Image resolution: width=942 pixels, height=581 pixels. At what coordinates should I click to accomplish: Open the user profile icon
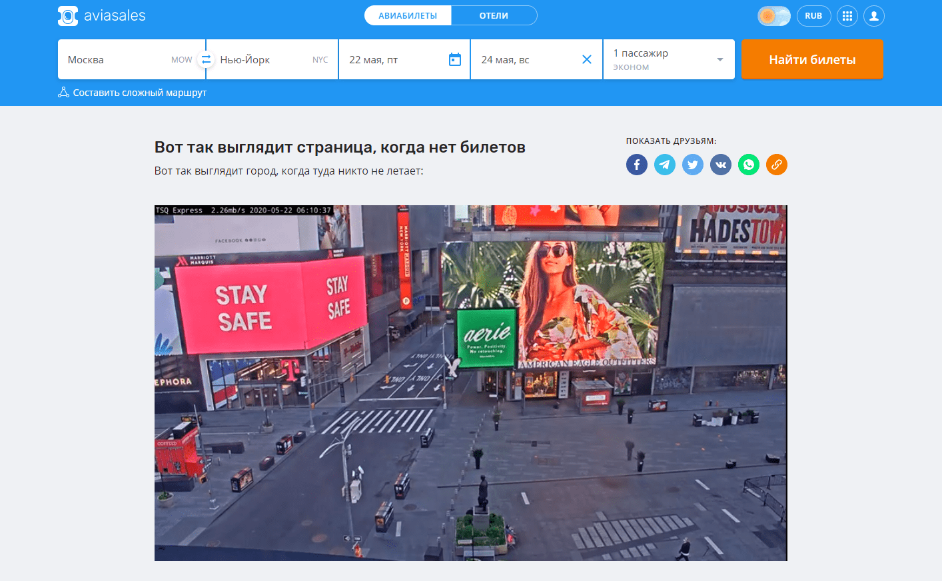tap(874, 16)
